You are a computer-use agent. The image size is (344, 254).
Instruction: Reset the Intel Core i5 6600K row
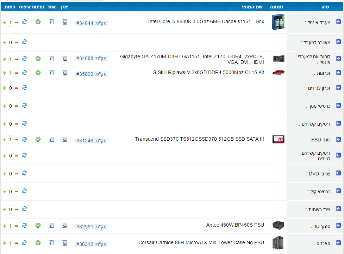point(25,22)
